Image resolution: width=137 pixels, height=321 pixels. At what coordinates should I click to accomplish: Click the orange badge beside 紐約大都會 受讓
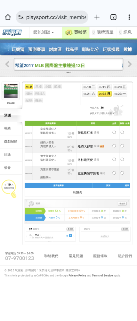click(x=102, y=146)
